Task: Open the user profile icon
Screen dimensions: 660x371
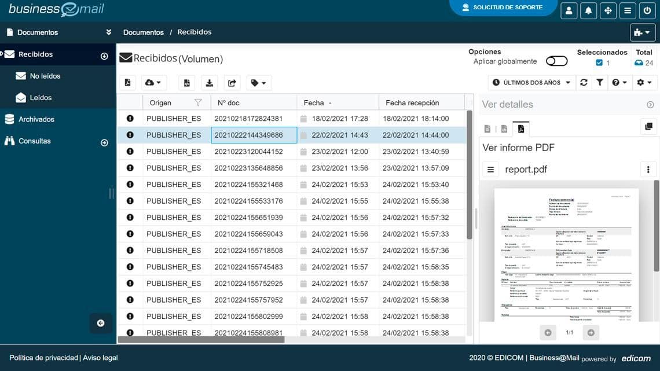Action: [x=569, y=10]
